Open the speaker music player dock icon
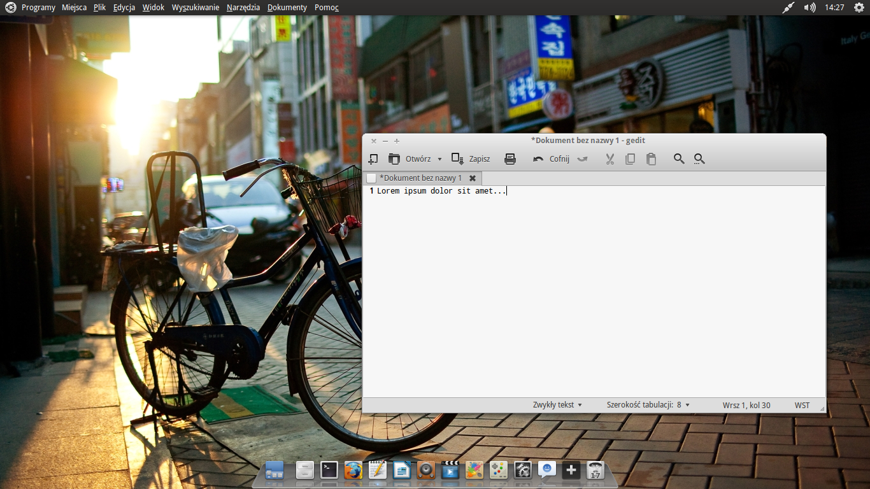Screen dimensions: 870x489 pos(426,471)
